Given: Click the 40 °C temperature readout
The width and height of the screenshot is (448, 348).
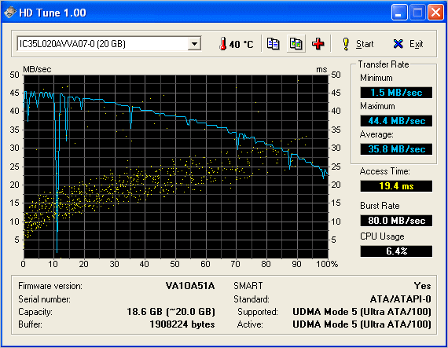Looking at the screenshot, I should click(241, 44).
